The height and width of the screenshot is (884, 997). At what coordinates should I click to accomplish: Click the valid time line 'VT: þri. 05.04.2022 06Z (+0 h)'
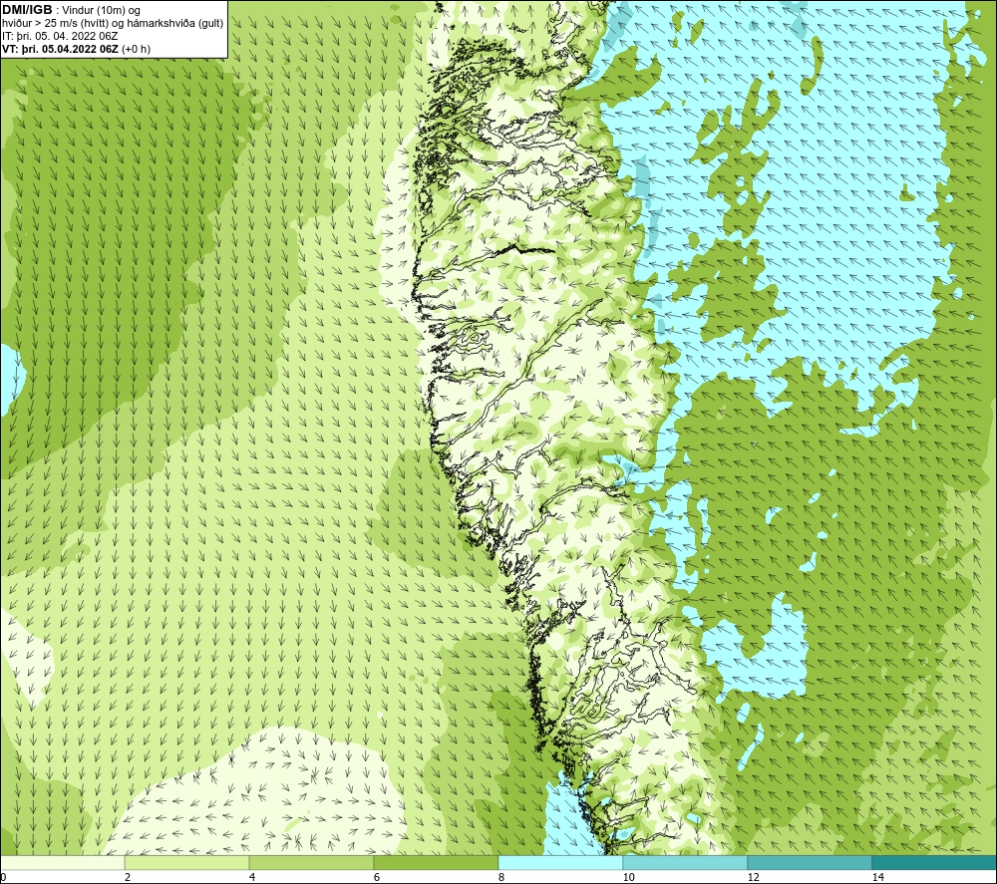click(x=77, y=49)
